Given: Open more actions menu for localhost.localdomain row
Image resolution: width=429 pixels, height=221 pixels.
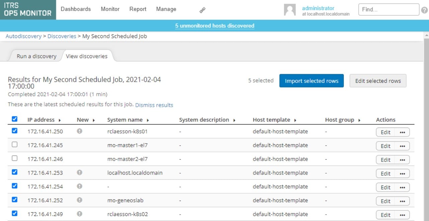Looking at the screenshot, I should click(x=402, y=174).
